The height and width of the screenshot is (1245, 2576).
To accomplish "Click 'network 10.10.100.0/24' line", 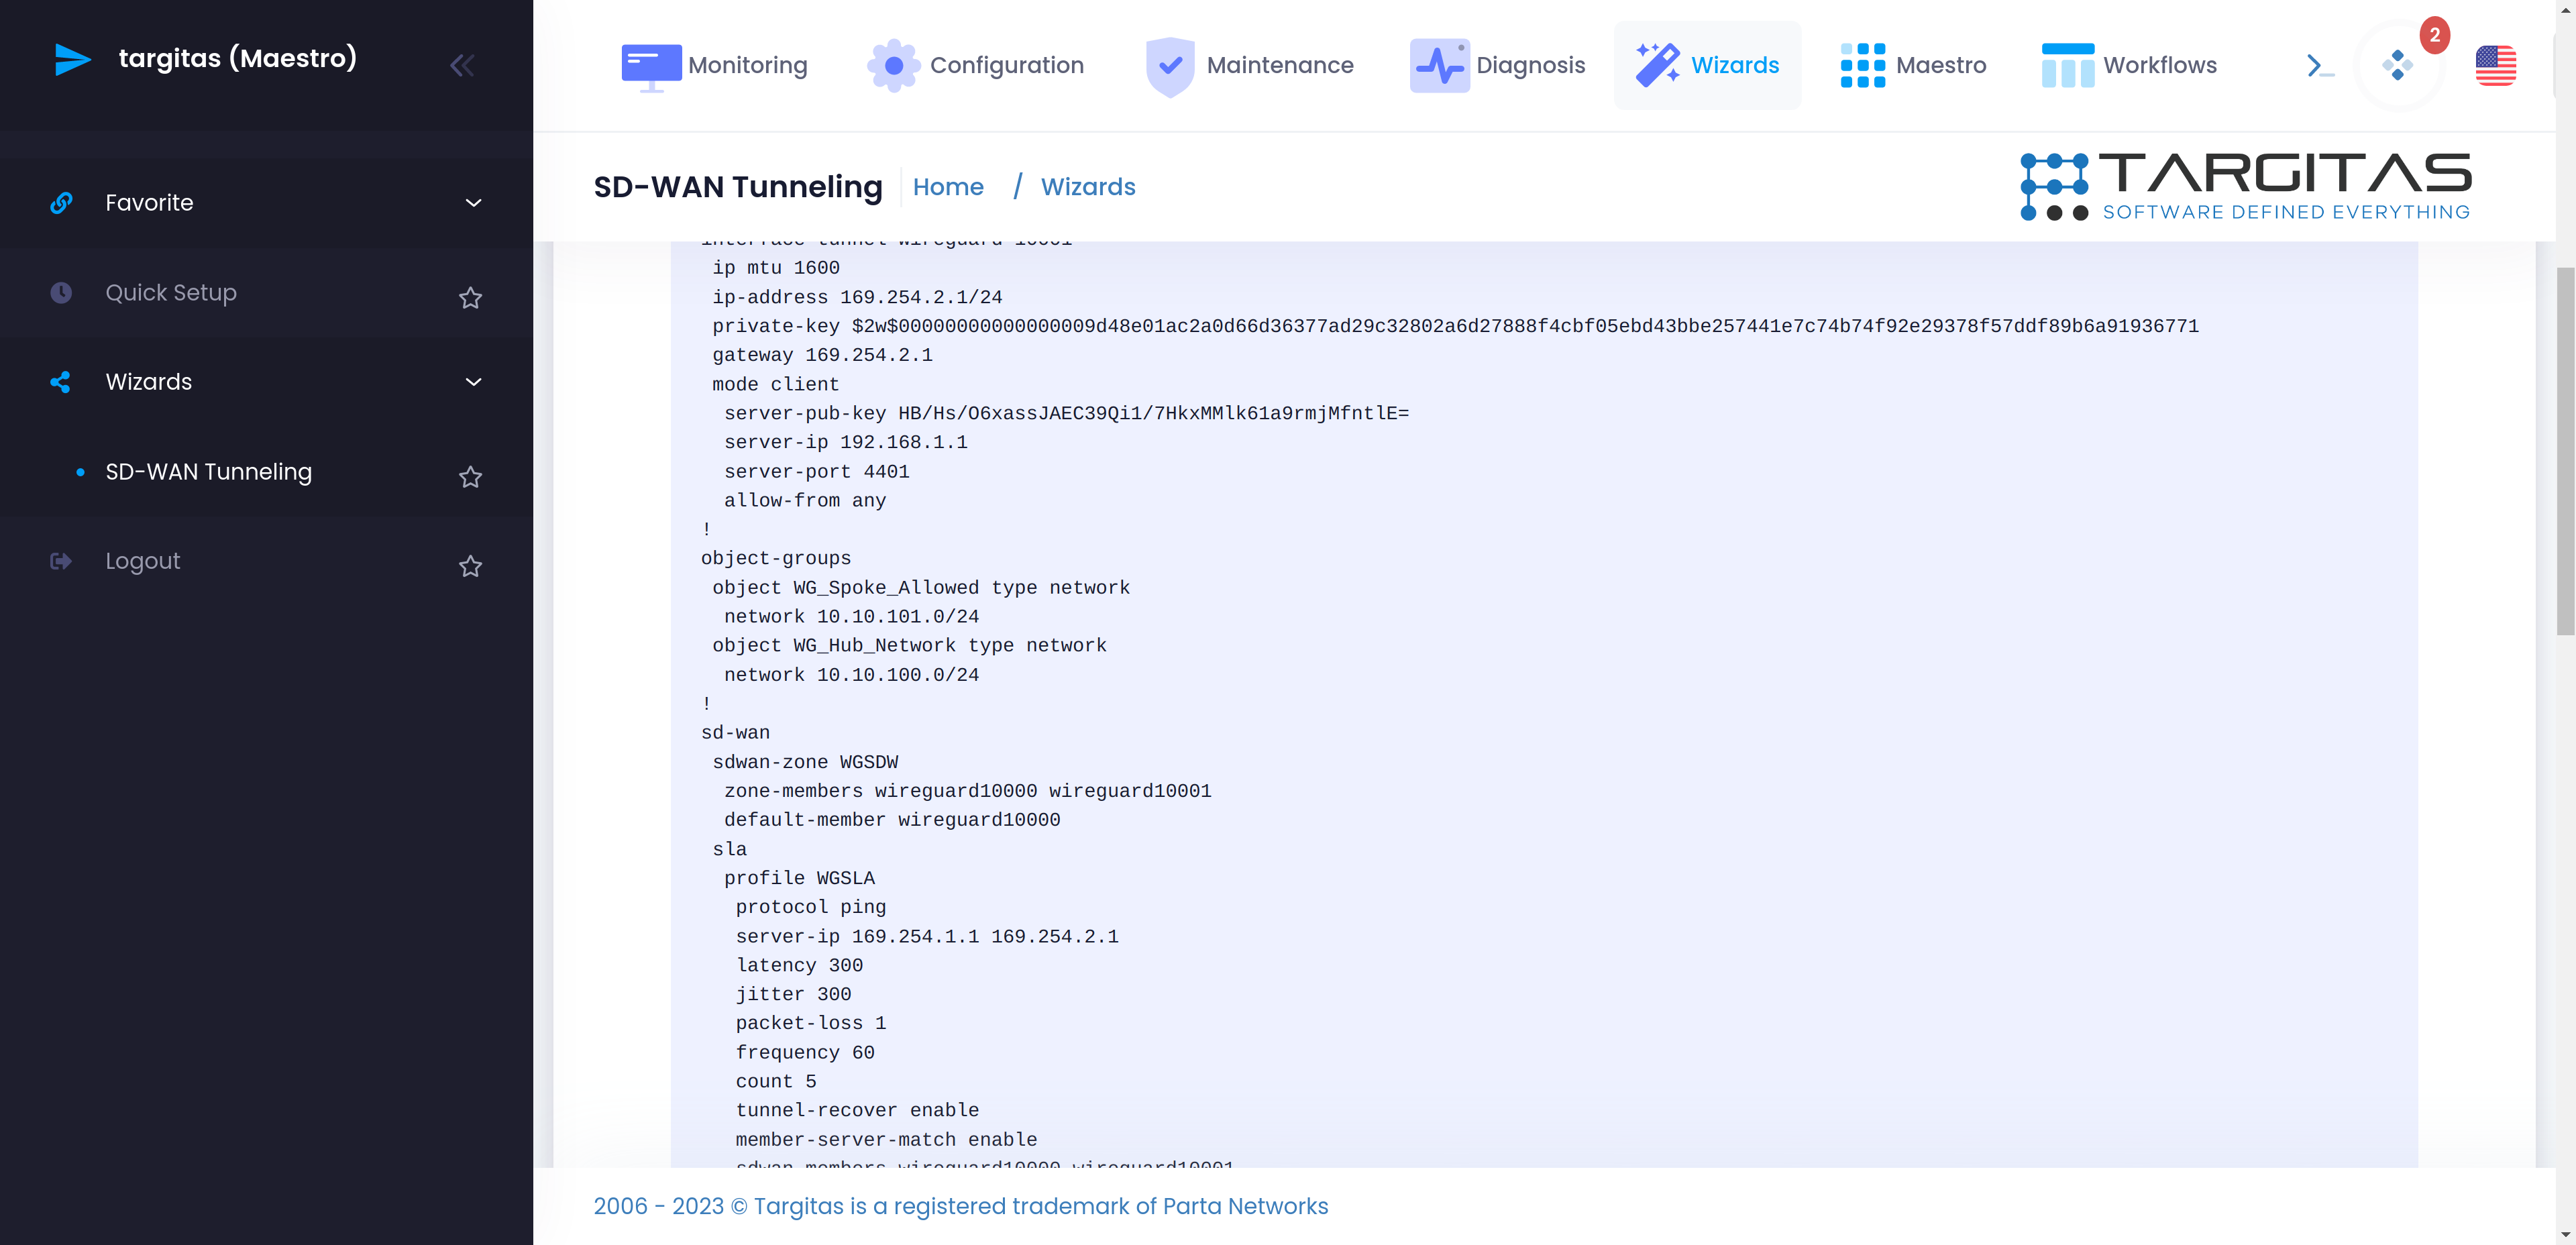I will click(x=852, y=675).
